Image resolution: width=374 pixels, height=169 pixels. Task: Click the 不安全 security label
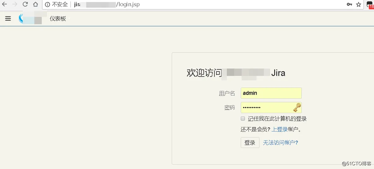pyautogui.click(x=60, y=4)
